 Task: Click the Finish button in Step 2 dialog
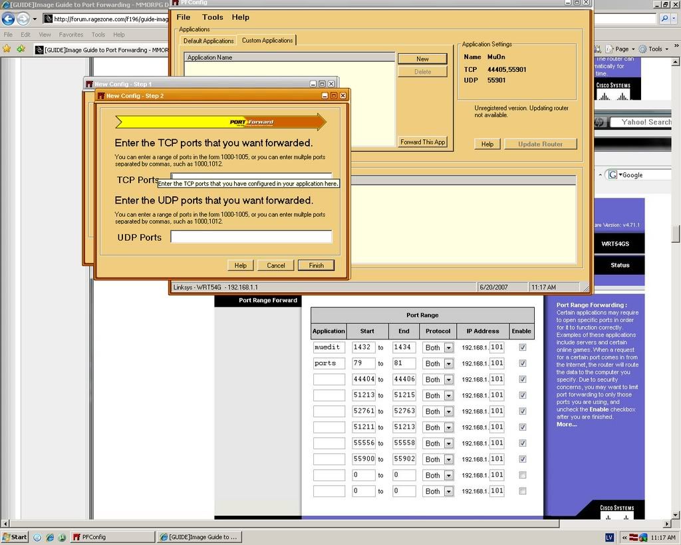click(x=316, y=266)
